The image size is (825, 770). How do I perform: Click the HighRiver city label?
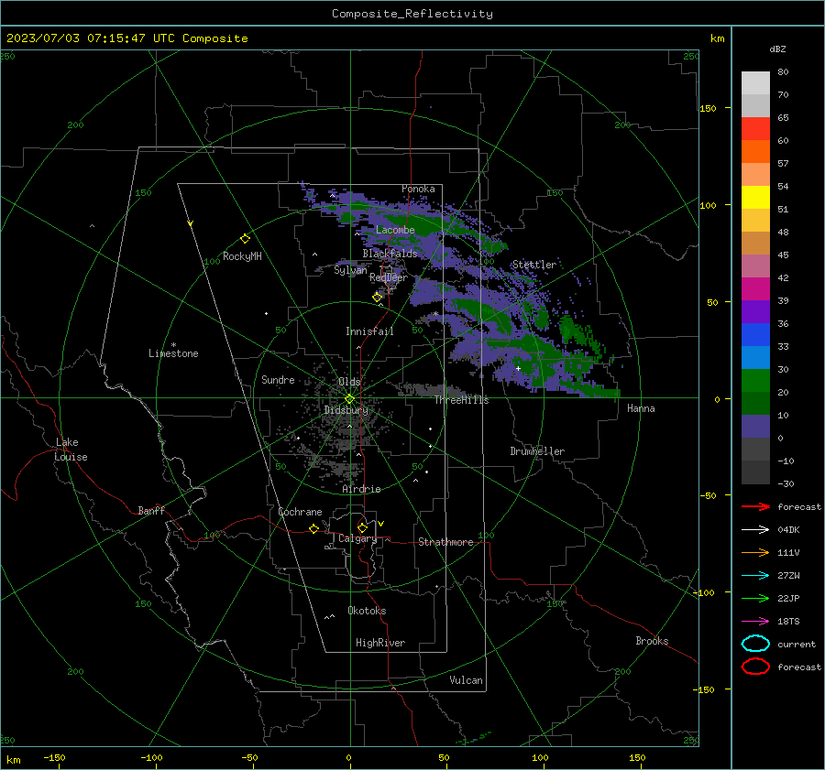click(380, 643)
